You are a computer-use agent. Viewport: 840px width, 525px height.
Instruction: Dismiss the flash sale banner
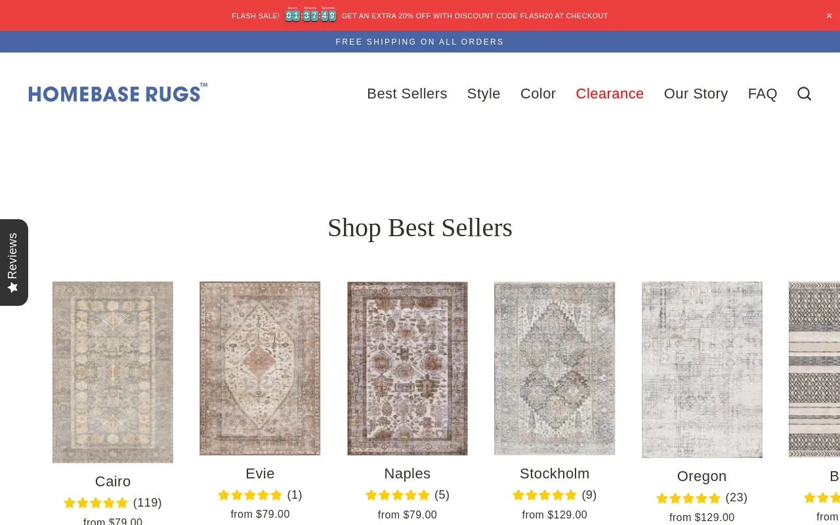829,16
